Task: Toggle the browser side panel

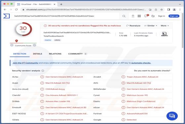Action: point(168,10)
